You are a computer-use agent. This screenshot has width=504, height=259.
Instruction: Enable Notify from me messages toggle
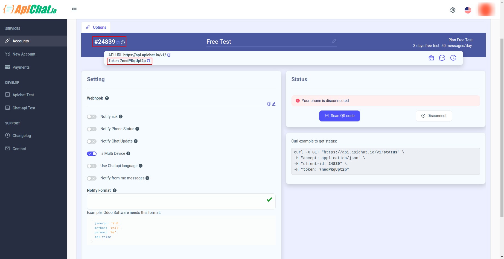click(x=92, y=178)
